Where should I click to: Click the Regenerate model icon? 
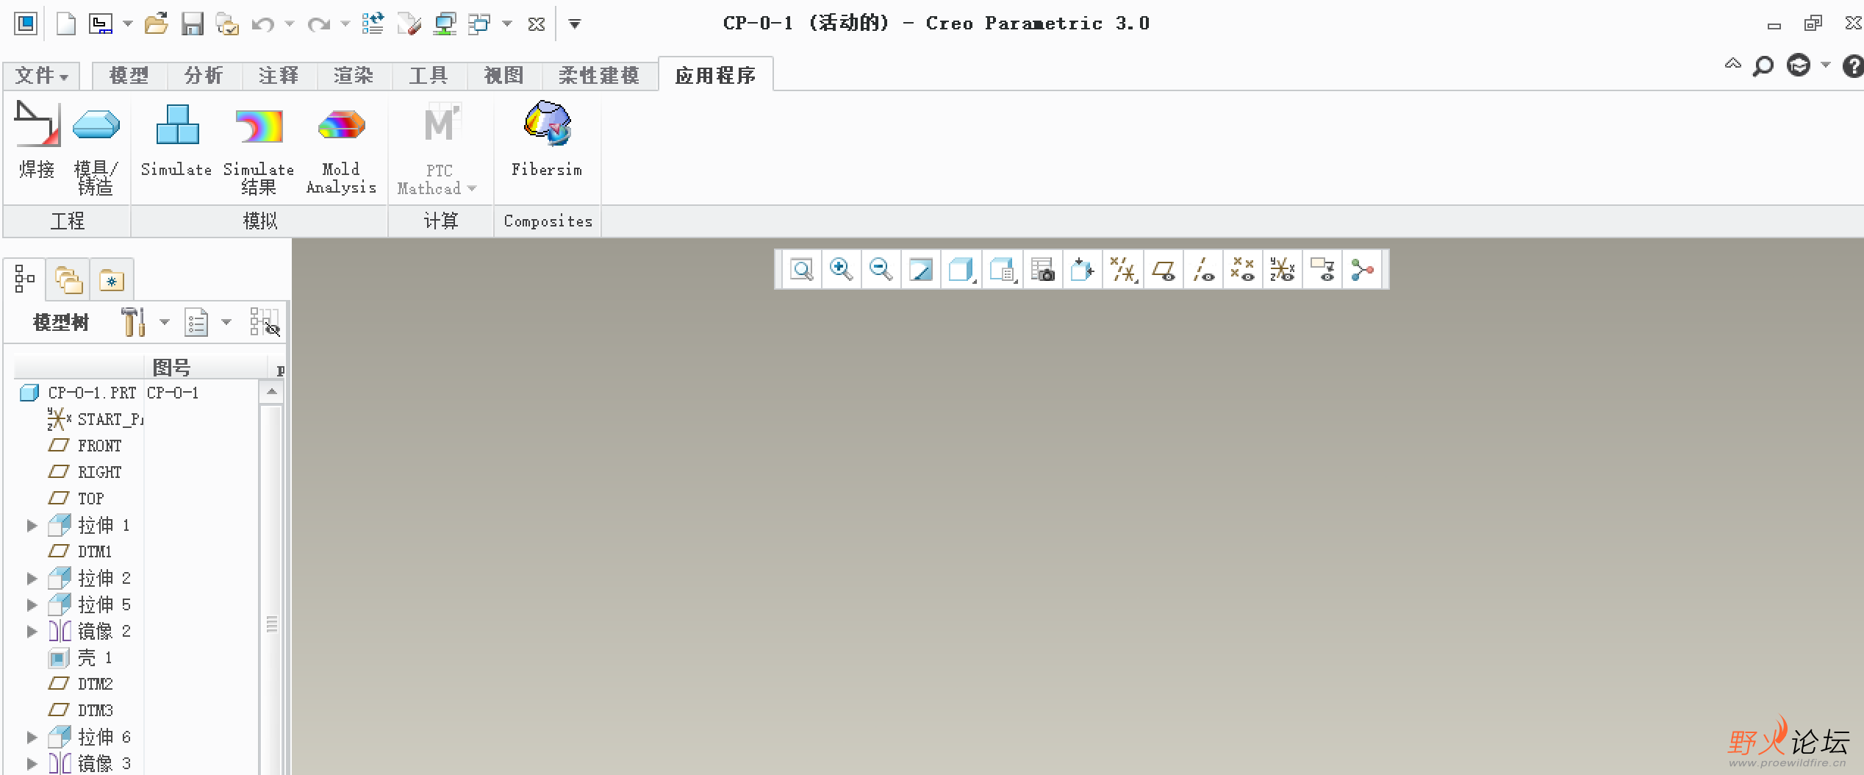(373, 24)
